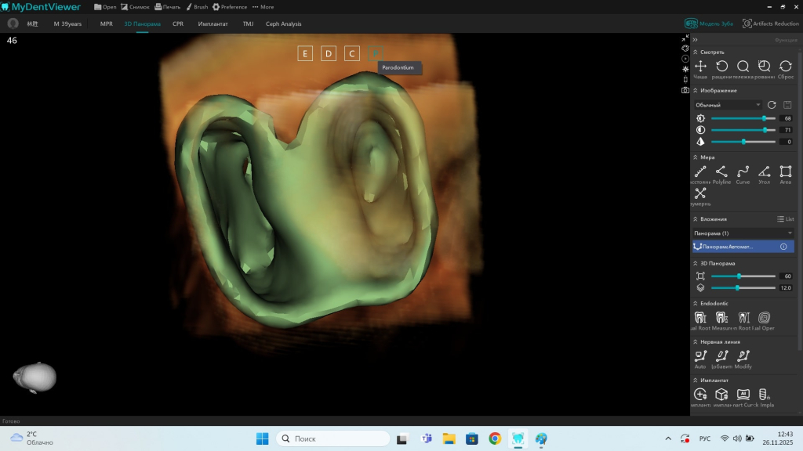Open the Ceph Analysis tab
This screenshot has height=451, width=803.
[283, 24]
